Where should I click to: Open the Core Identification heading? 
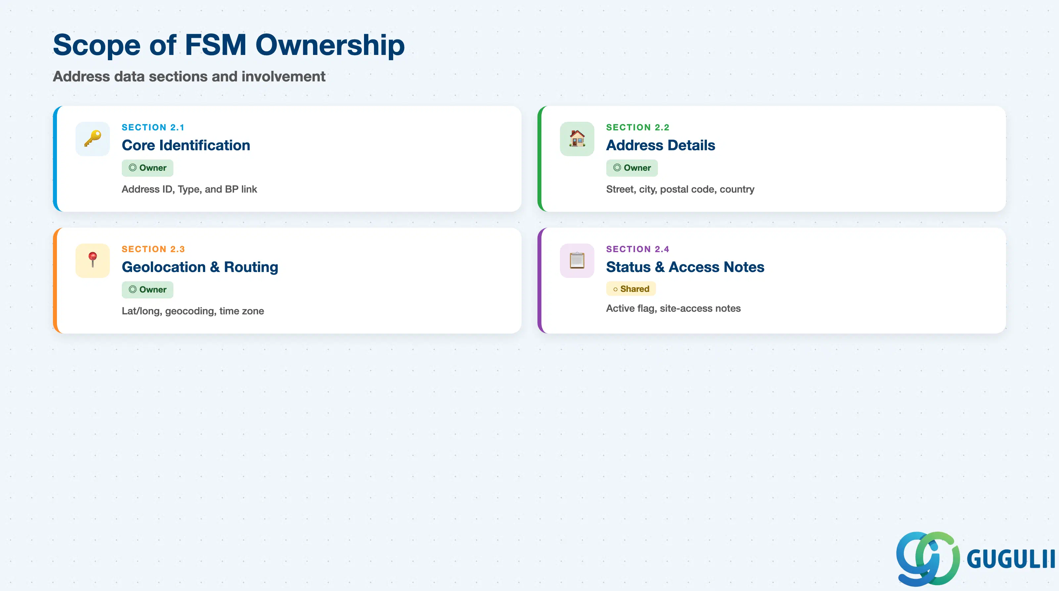tap(186, 145)
